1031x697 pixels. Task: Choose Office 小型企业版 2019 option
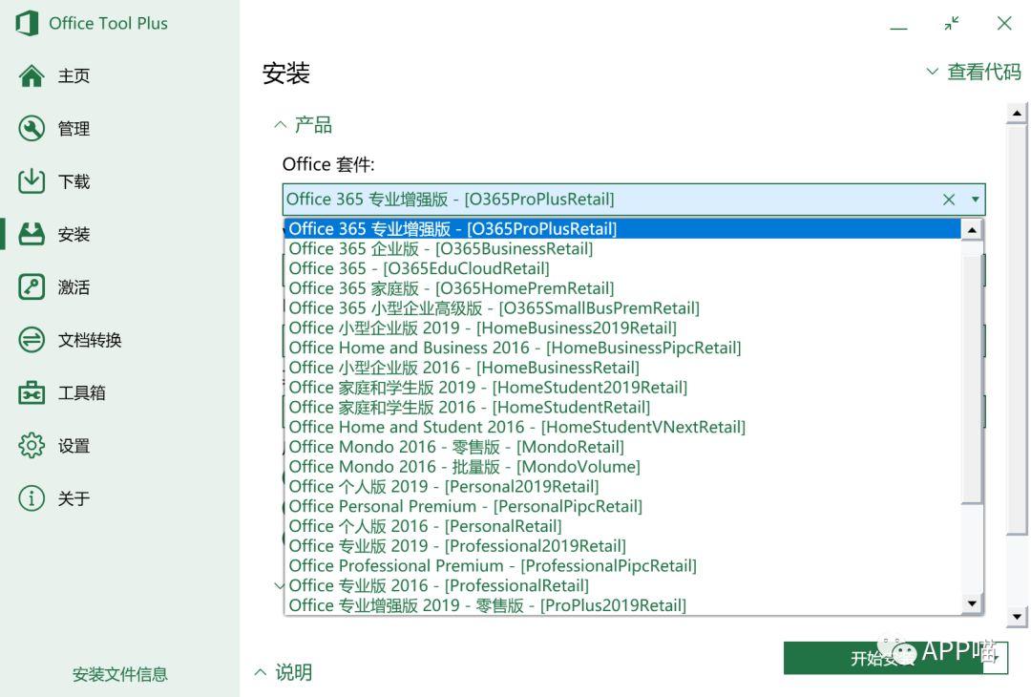click(623, 327)
